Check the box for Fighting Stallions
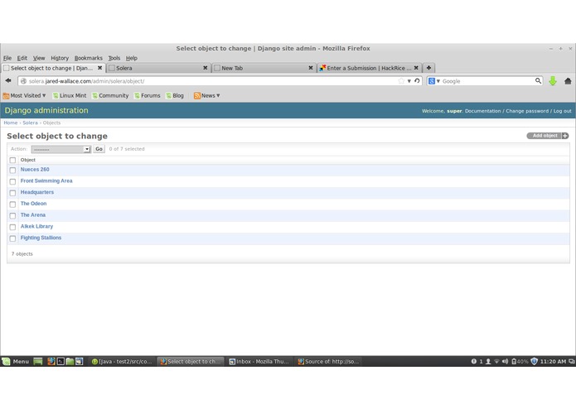576x409 pixels. coord(12,238)
